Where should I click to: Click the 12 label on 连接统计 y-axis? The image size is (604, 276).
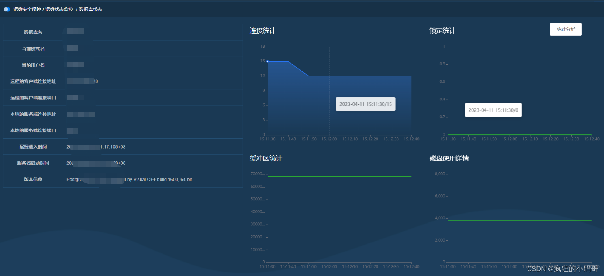pos(263,76)
